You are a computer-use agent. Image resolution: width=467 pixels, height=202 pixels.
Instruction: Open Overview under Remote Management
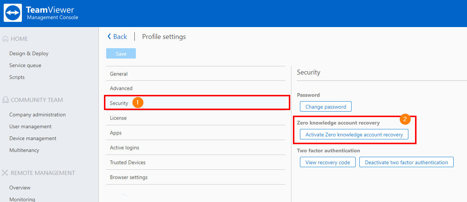pyautogui.click(x=20, y=188)
